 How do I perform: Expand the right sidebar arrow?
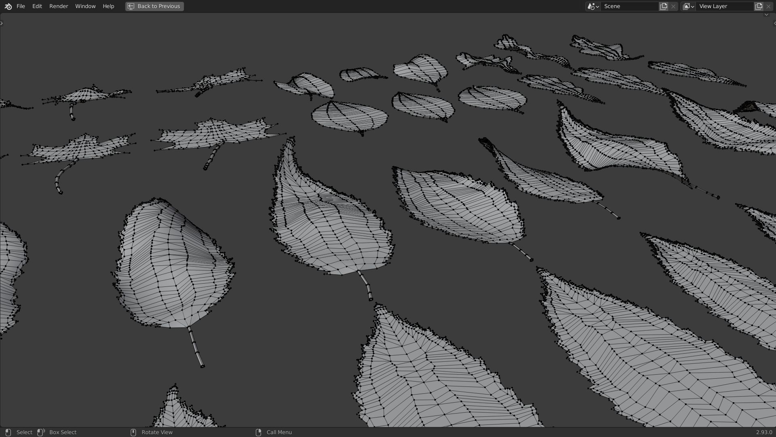pyautogui.click(x=774, y=23)
